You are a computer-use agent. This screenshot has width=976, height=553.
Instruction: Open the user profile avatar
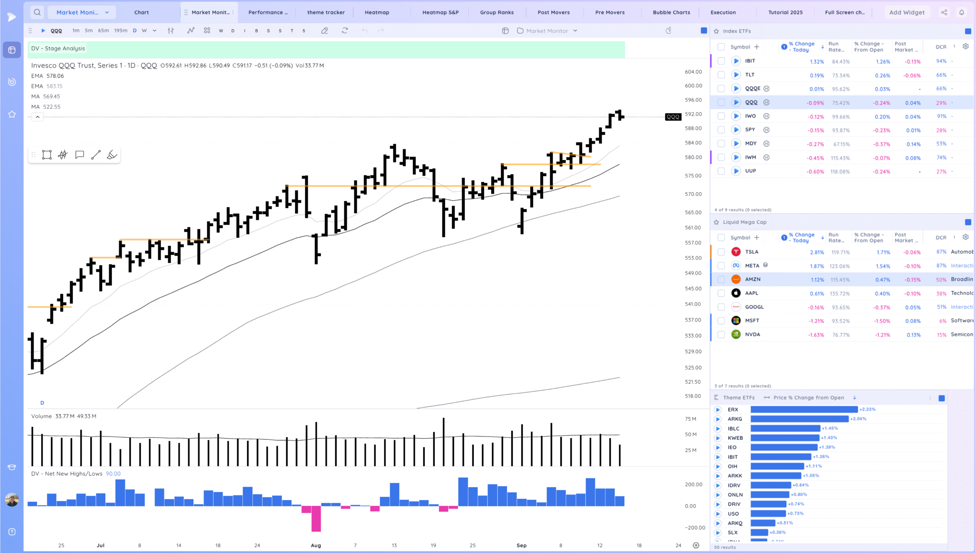(12, 499)
